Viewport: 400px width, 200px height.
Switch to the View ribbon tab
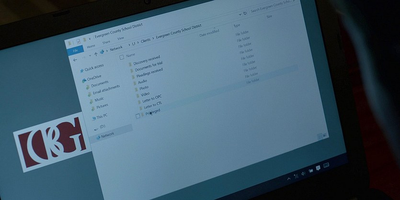pos(120,38)
